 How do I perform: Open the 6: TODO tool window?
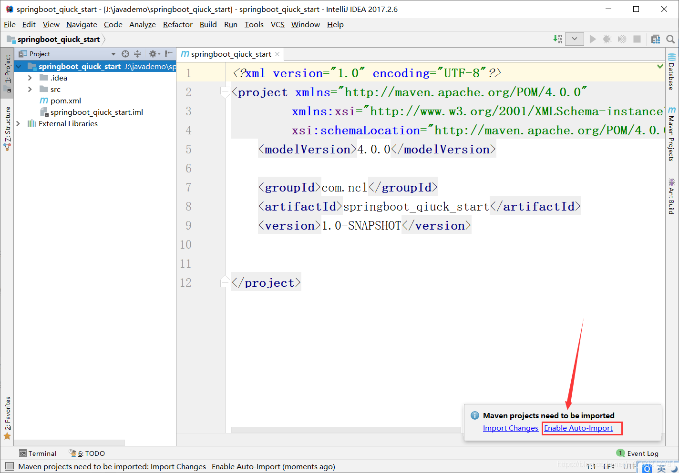coord(87,453)
